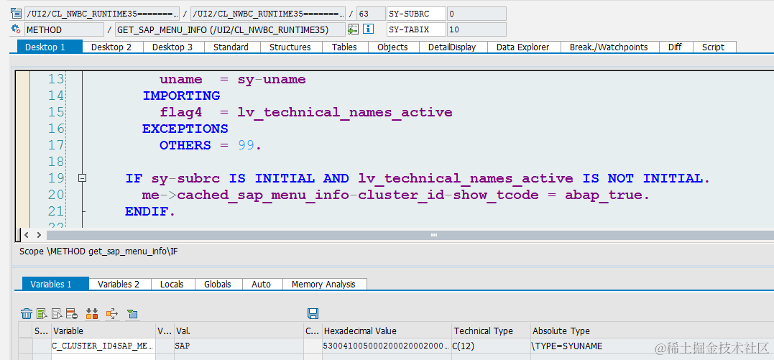
Task: Click the orange double-arrow down icon
Action: (x=92, y=313)
